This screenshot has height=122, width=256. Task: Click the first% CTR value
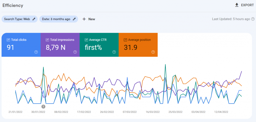93,47
